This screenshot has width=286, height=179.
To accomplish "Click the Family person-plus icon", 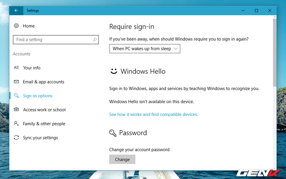I will [x=16, y=124].
